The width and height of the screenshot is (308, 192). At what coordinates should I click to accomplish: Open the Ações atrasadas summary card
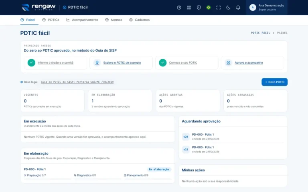click(x=255, y=101)
